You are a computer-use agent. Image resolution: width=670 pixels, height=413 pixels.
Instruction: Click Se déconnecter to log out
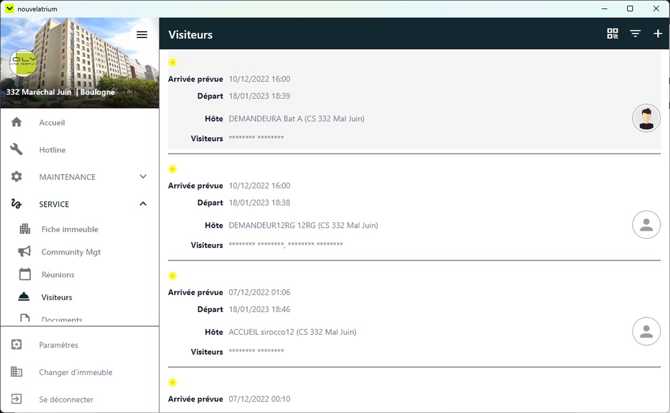click(66, 399)
